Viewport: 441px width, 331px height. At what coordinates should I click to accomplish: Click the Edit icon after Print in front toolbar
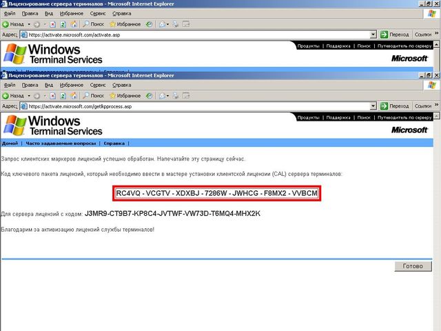point(186,96)
